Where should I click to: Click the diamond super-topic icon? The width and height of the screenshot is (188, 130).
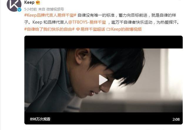[x=78, y=29]
